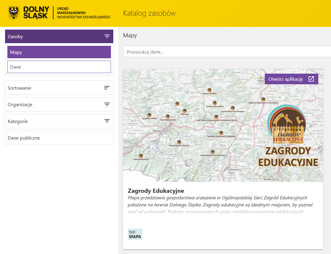The width and height of the screenshot is (331, 254).
Task: Click the Jelenia Góra label on map
Action: pyautogui.click(x=161, y=131)
